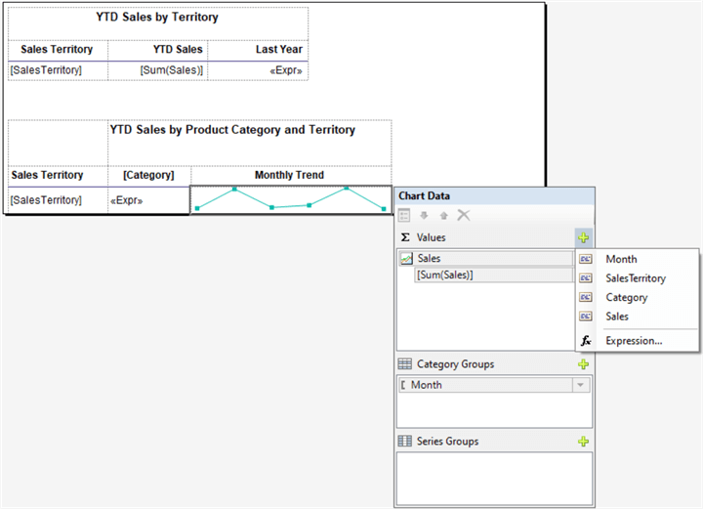Expand the Month category group dropdown arrow

(x=582, y=385)
